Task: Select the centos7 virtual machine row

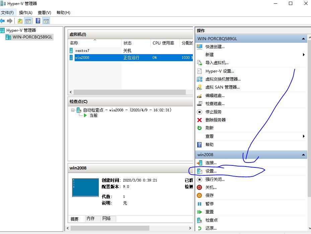Action: click(x=131, y=51)
